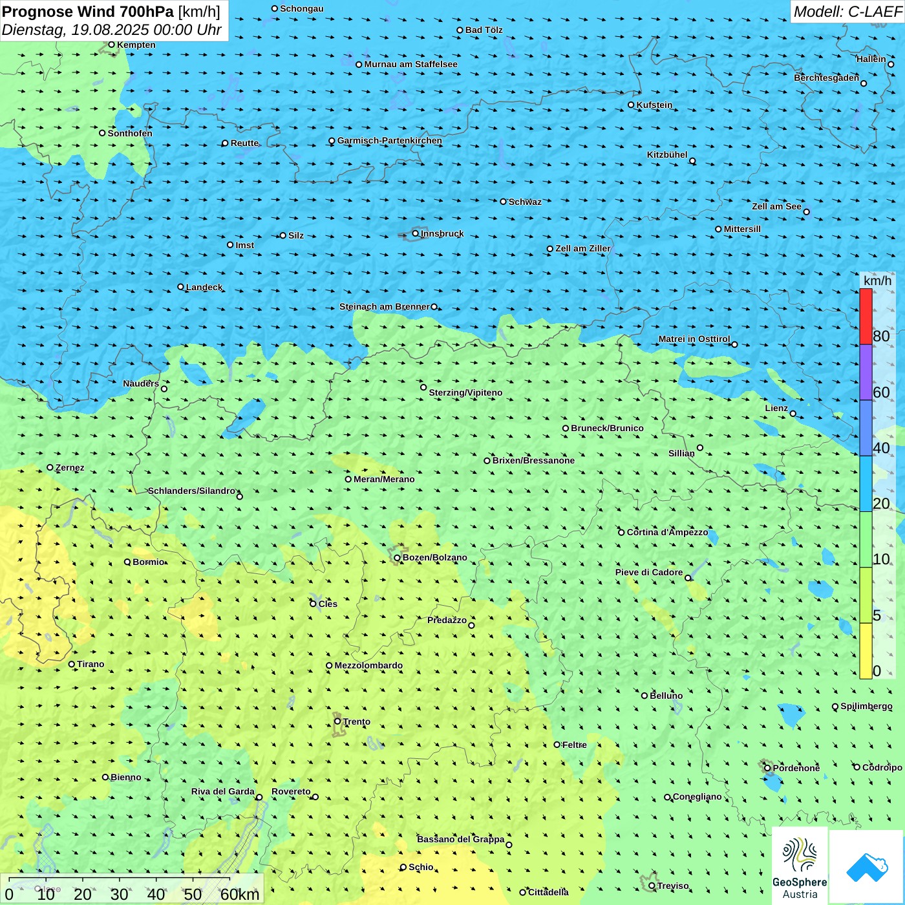
Task: Click the 'Murnau am Staffelsee' label
Action: (x=410, y=64)
